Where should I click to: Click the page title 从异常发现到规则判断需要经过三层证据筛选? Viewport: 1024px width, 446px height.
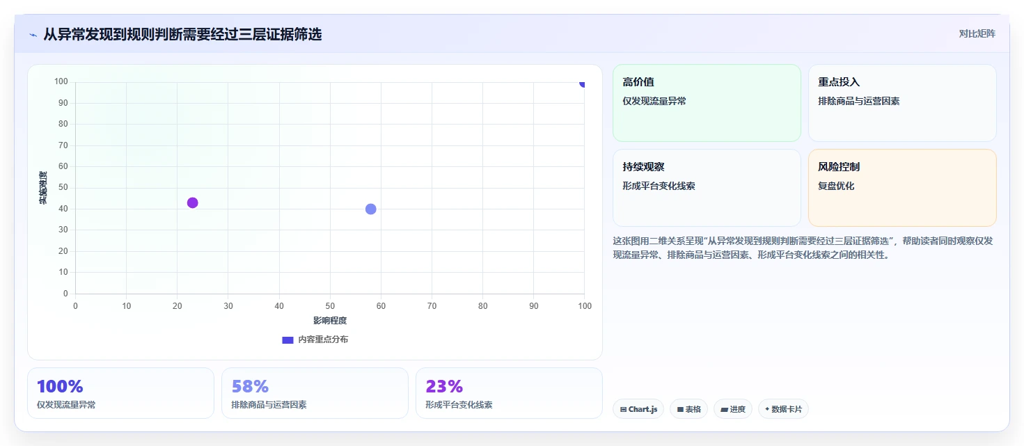point(182,34)
